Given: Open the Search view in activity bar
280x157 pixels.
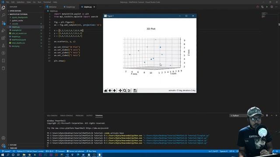Looking at the screenshot, I should (3, 15).
